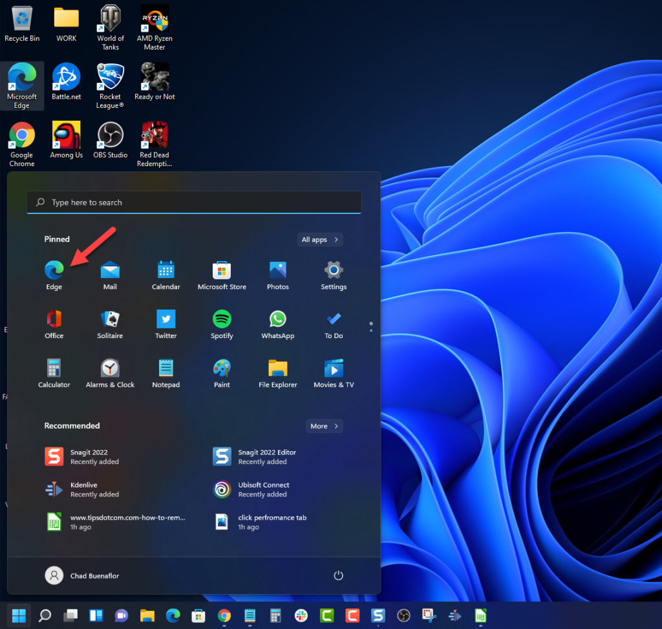
Task: Open Search from the taskbar
Action: click(x=45, y=616)
